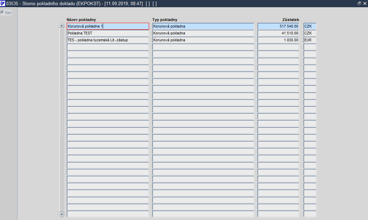368x220 pixels.
Task: Click balance value 517 540.00
Action: pos(278,26)
